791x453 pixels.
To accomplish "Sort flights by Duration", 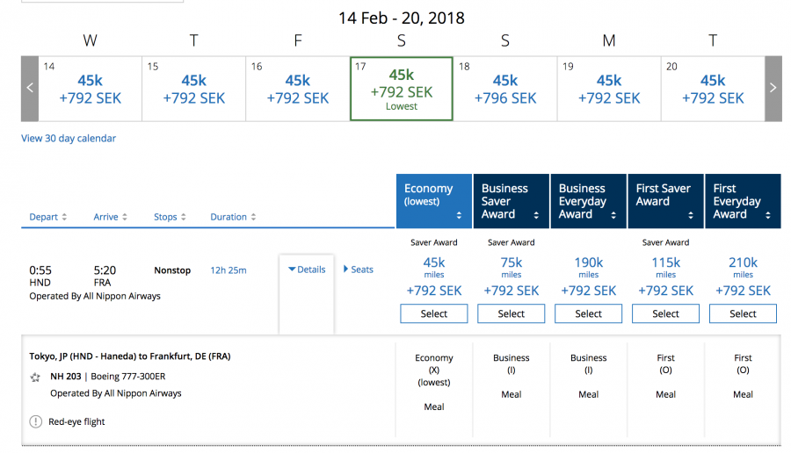I will pyautogui.click(x=233, y=217).
